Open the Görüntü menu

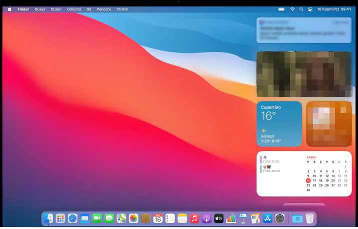pyautogui.click(x=74, y=9)
